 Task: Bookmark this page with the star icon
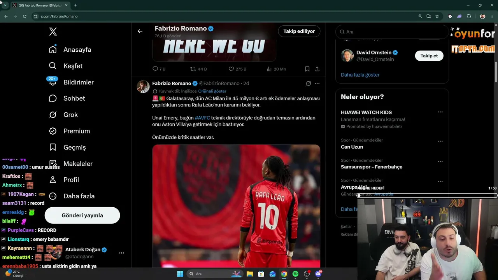pos(437,16)
